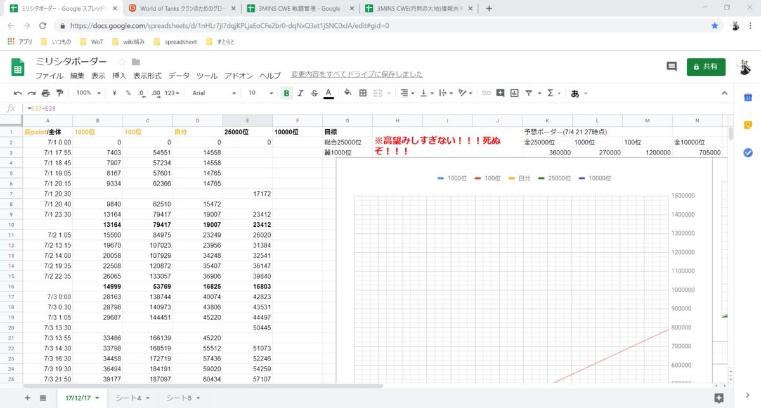Open the Borders tool
The width and height of the screenshot is (761, 408).
click(363, 93)
